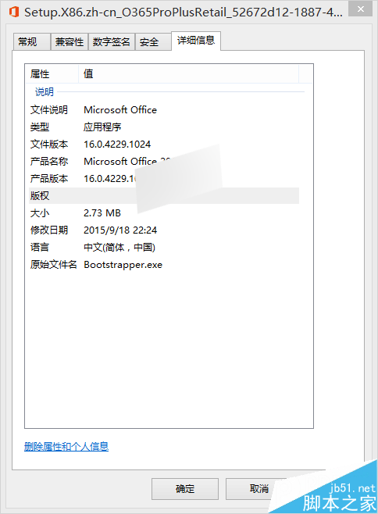
Task: Select the highlighted 版权 row
Action: [x=164, y=196]
